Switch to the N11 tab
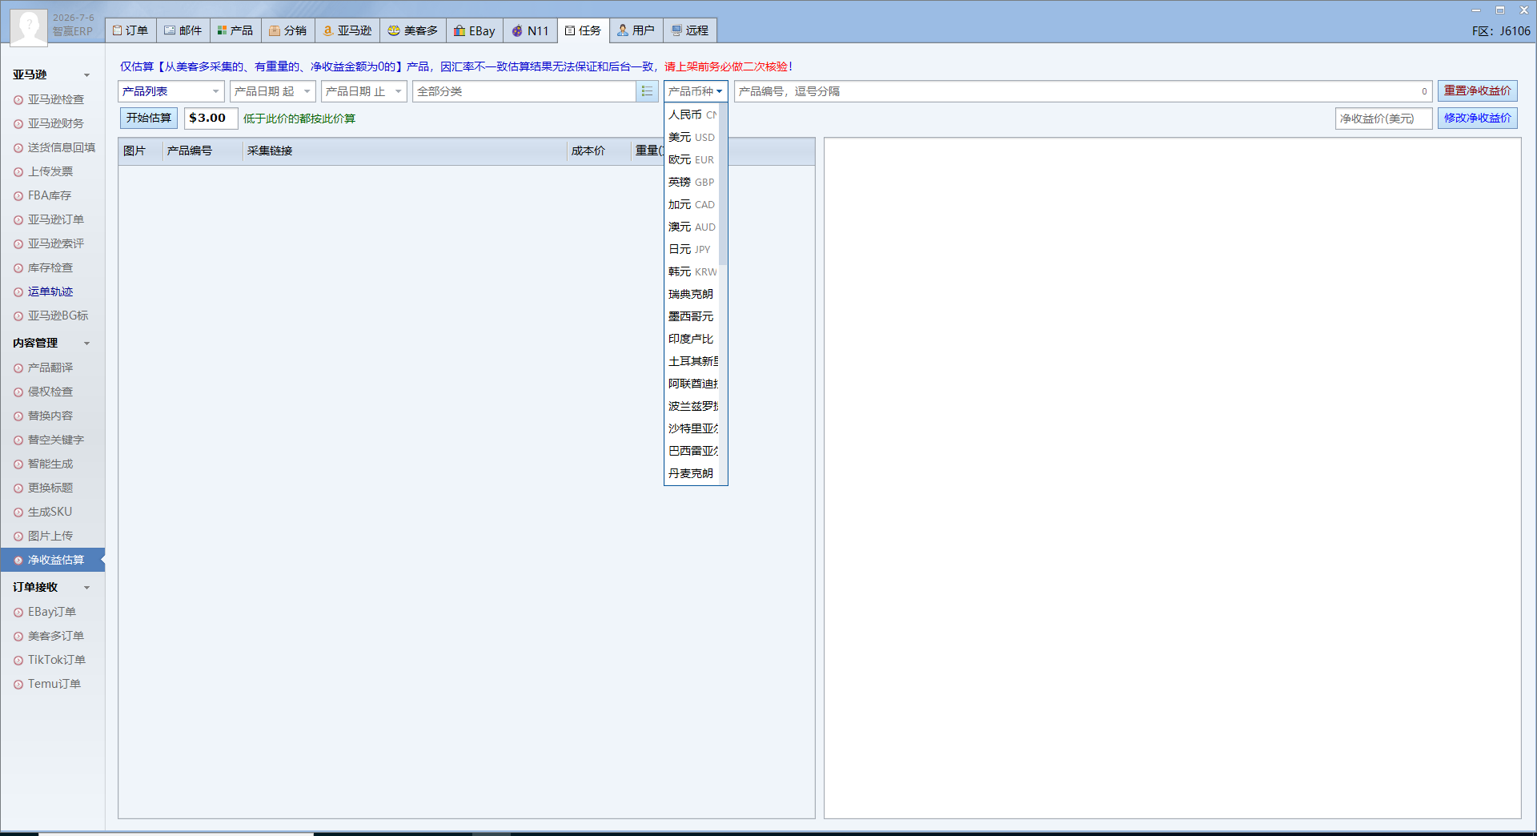Screen dimensions: 1537x836 point(530,30)
